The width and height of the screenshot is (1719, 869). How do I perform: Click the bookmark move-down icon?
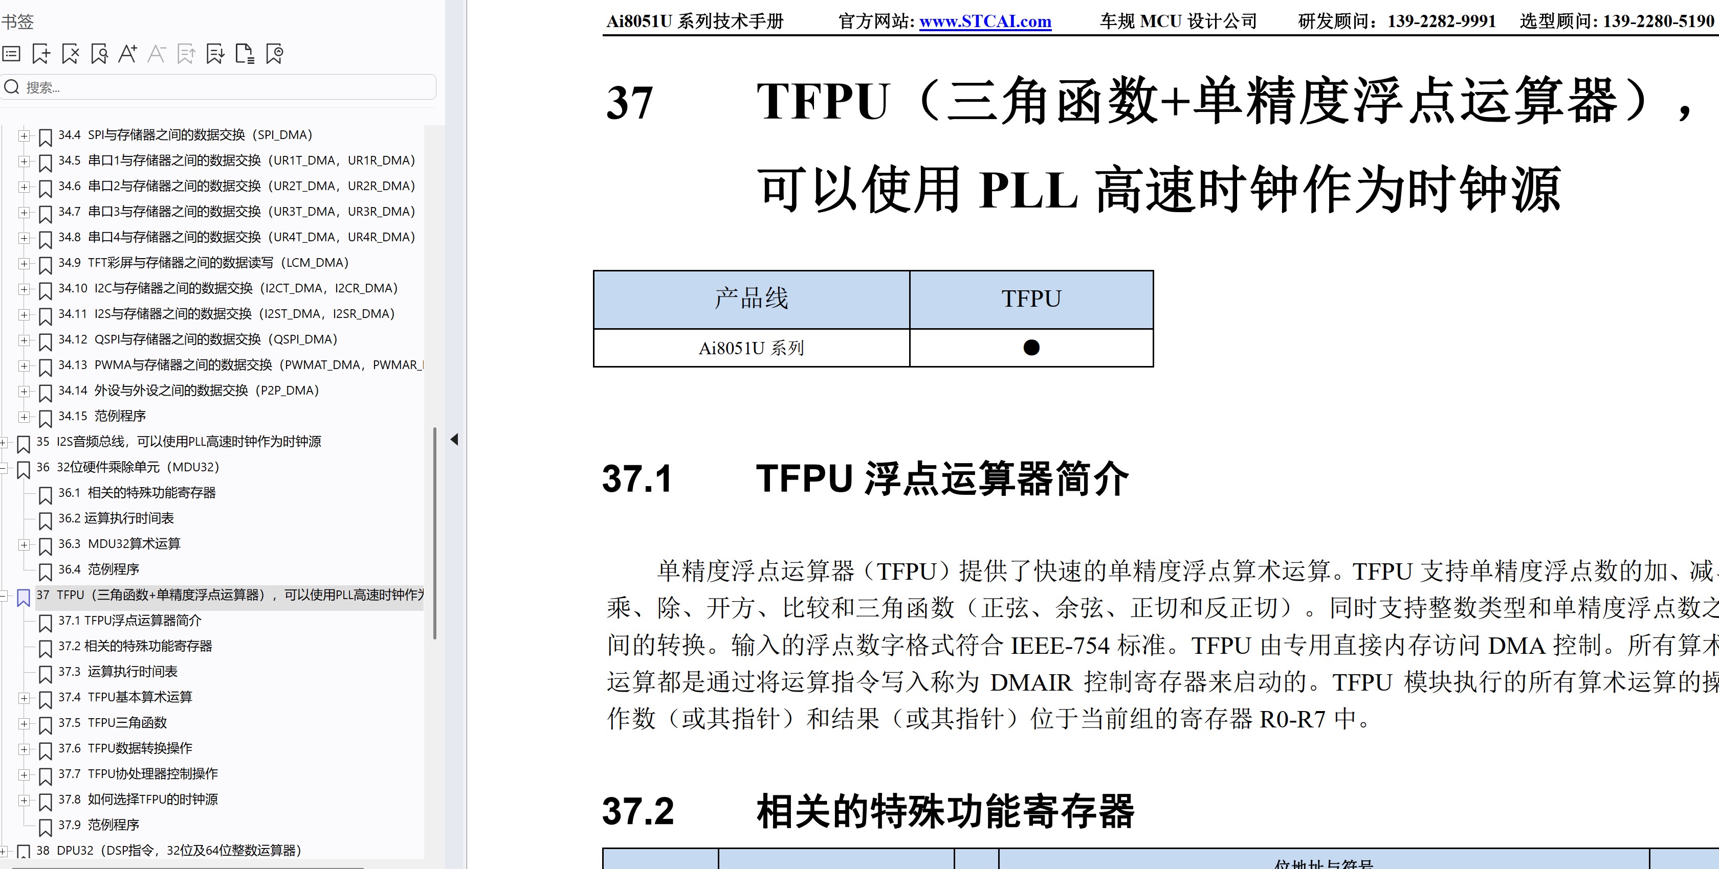click(x=215, y=54)
